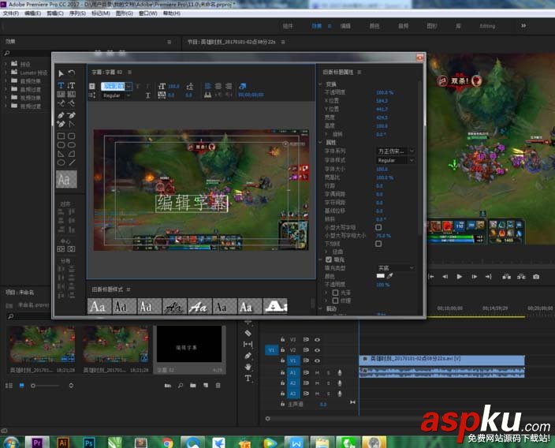Select video clip on V1 timeline track
This screenshot has height=448, width=555.
(441, 360)
